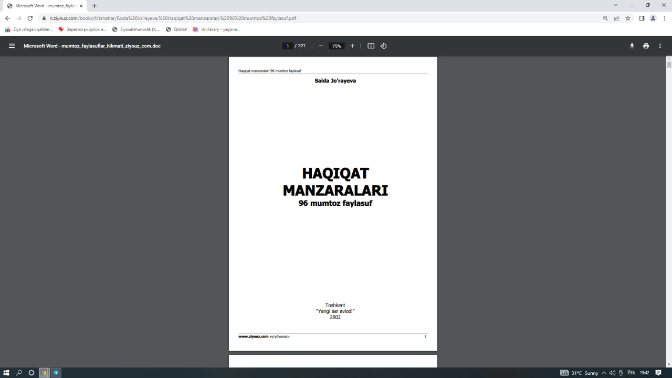Open a new browser tab
672x378 pixels.
pyautogui.click(x=94, y=6)
